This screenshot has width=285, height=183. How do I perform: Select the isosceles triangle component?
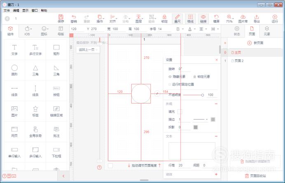pyautogui.click(x=35, y=70)
